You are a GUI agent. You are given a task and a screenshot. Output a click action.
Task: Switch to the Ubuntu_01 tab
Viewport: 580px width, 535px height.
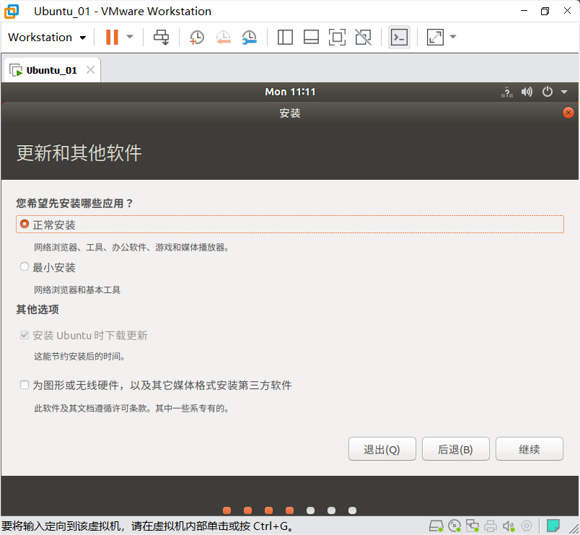pos(51,70)
